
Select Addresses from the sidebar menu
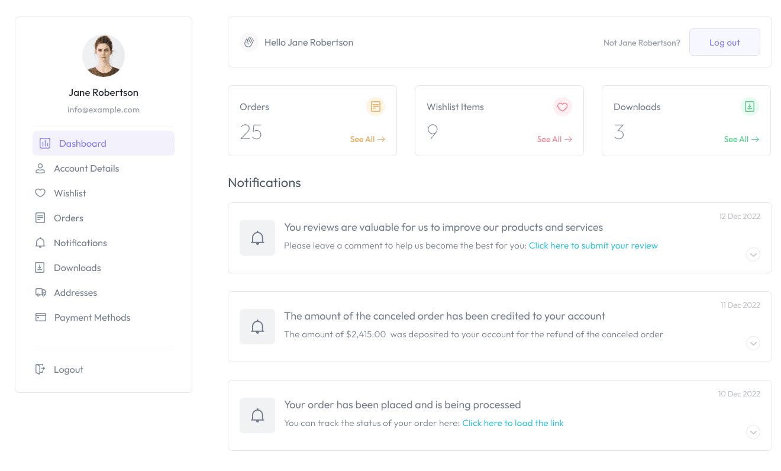(x=75, y=293)
